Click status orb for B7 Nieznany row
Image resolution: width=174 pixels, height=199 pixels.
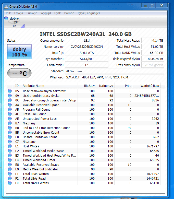coord(10,123)
